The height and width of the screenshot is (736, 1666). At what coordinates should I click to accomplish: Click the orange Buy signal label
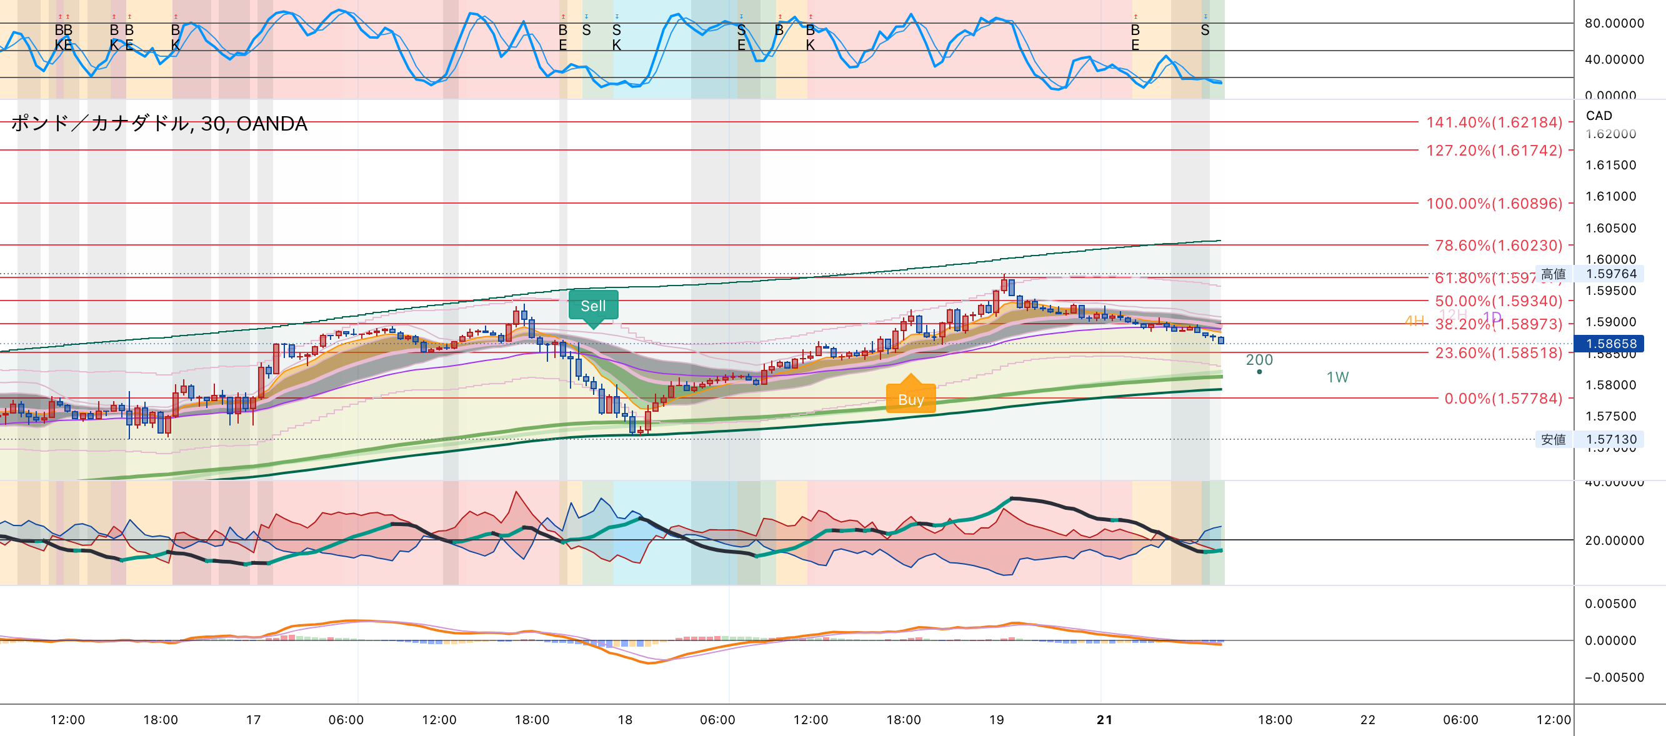click(910, 400)
